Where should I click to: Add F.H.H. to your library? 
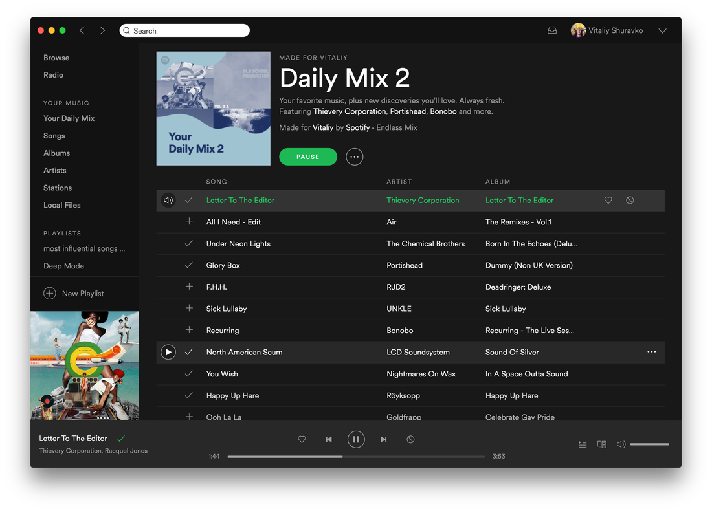(x=189, y=287)
